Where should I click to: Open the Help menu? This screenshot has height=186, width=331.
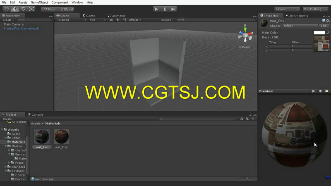[90, 2]
